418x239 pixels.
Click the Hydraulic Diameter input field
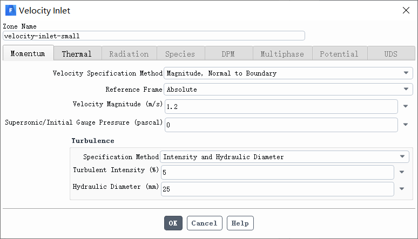coord(277,189)
